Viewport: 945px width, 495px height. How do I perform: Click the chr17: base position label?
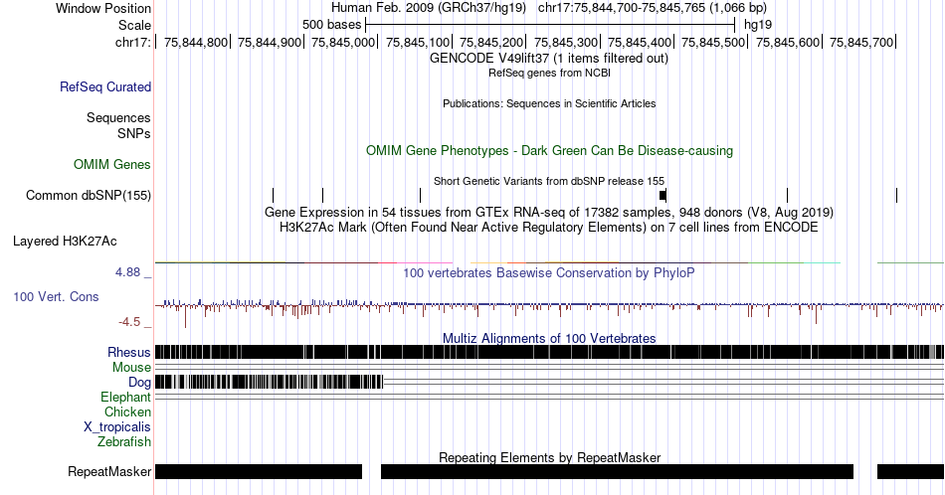tap(132, 42)
